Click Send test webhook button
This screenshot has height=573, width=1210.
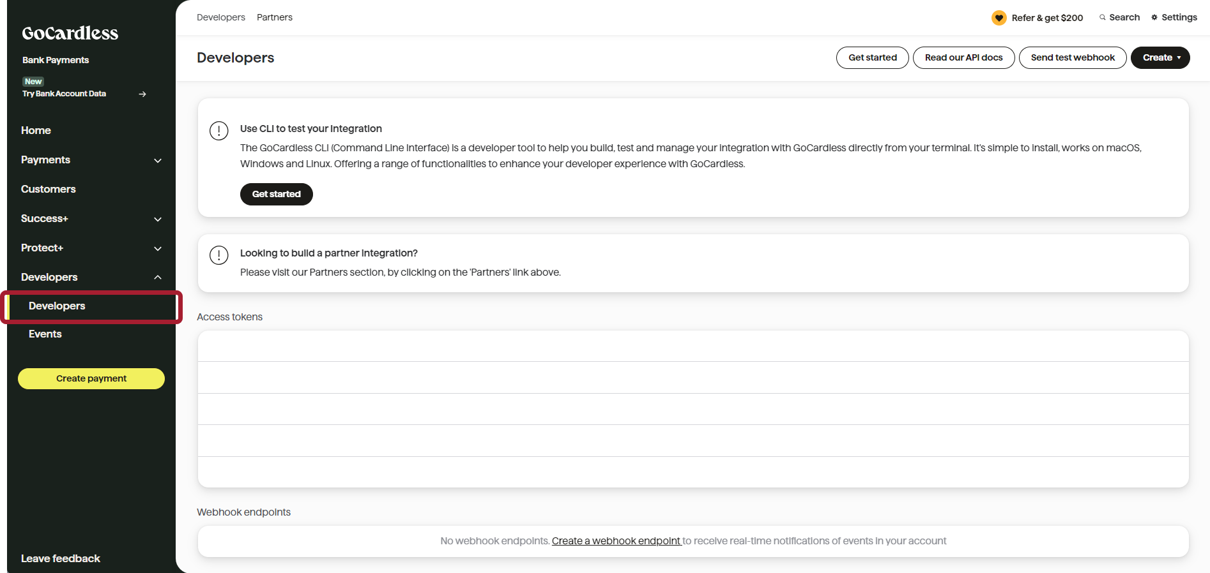1072,57
